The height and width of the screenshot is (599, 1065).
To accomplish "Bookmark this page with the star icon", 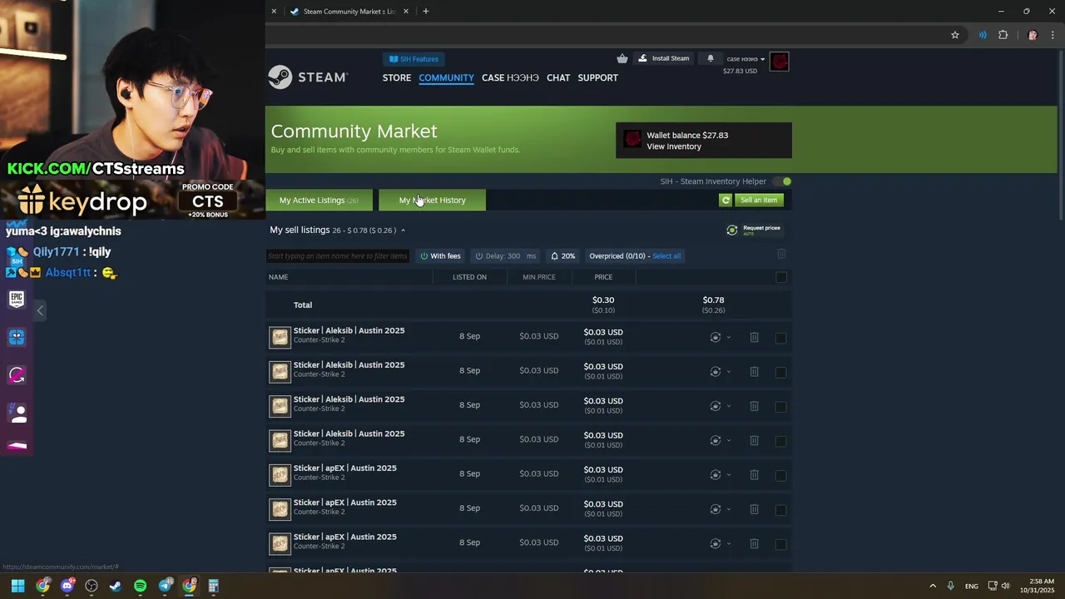I will tap(955, 35).
